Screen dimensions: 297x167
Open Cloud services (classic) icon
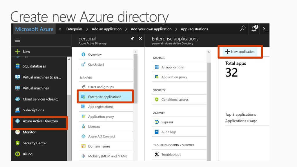[18, 99]
